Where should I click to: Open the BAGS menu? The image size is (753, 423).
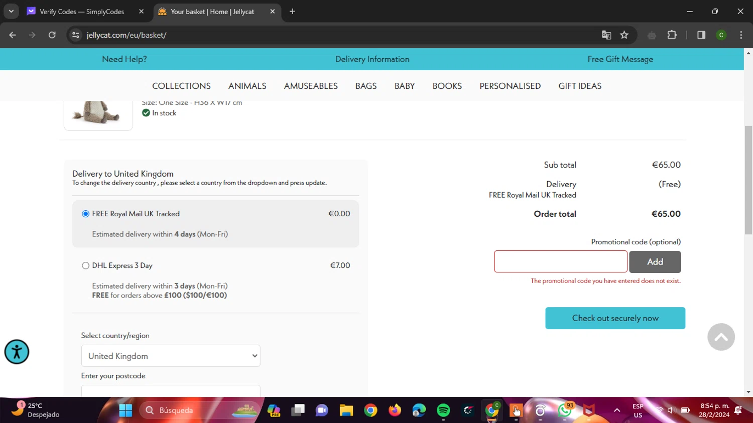click(366, 86)
